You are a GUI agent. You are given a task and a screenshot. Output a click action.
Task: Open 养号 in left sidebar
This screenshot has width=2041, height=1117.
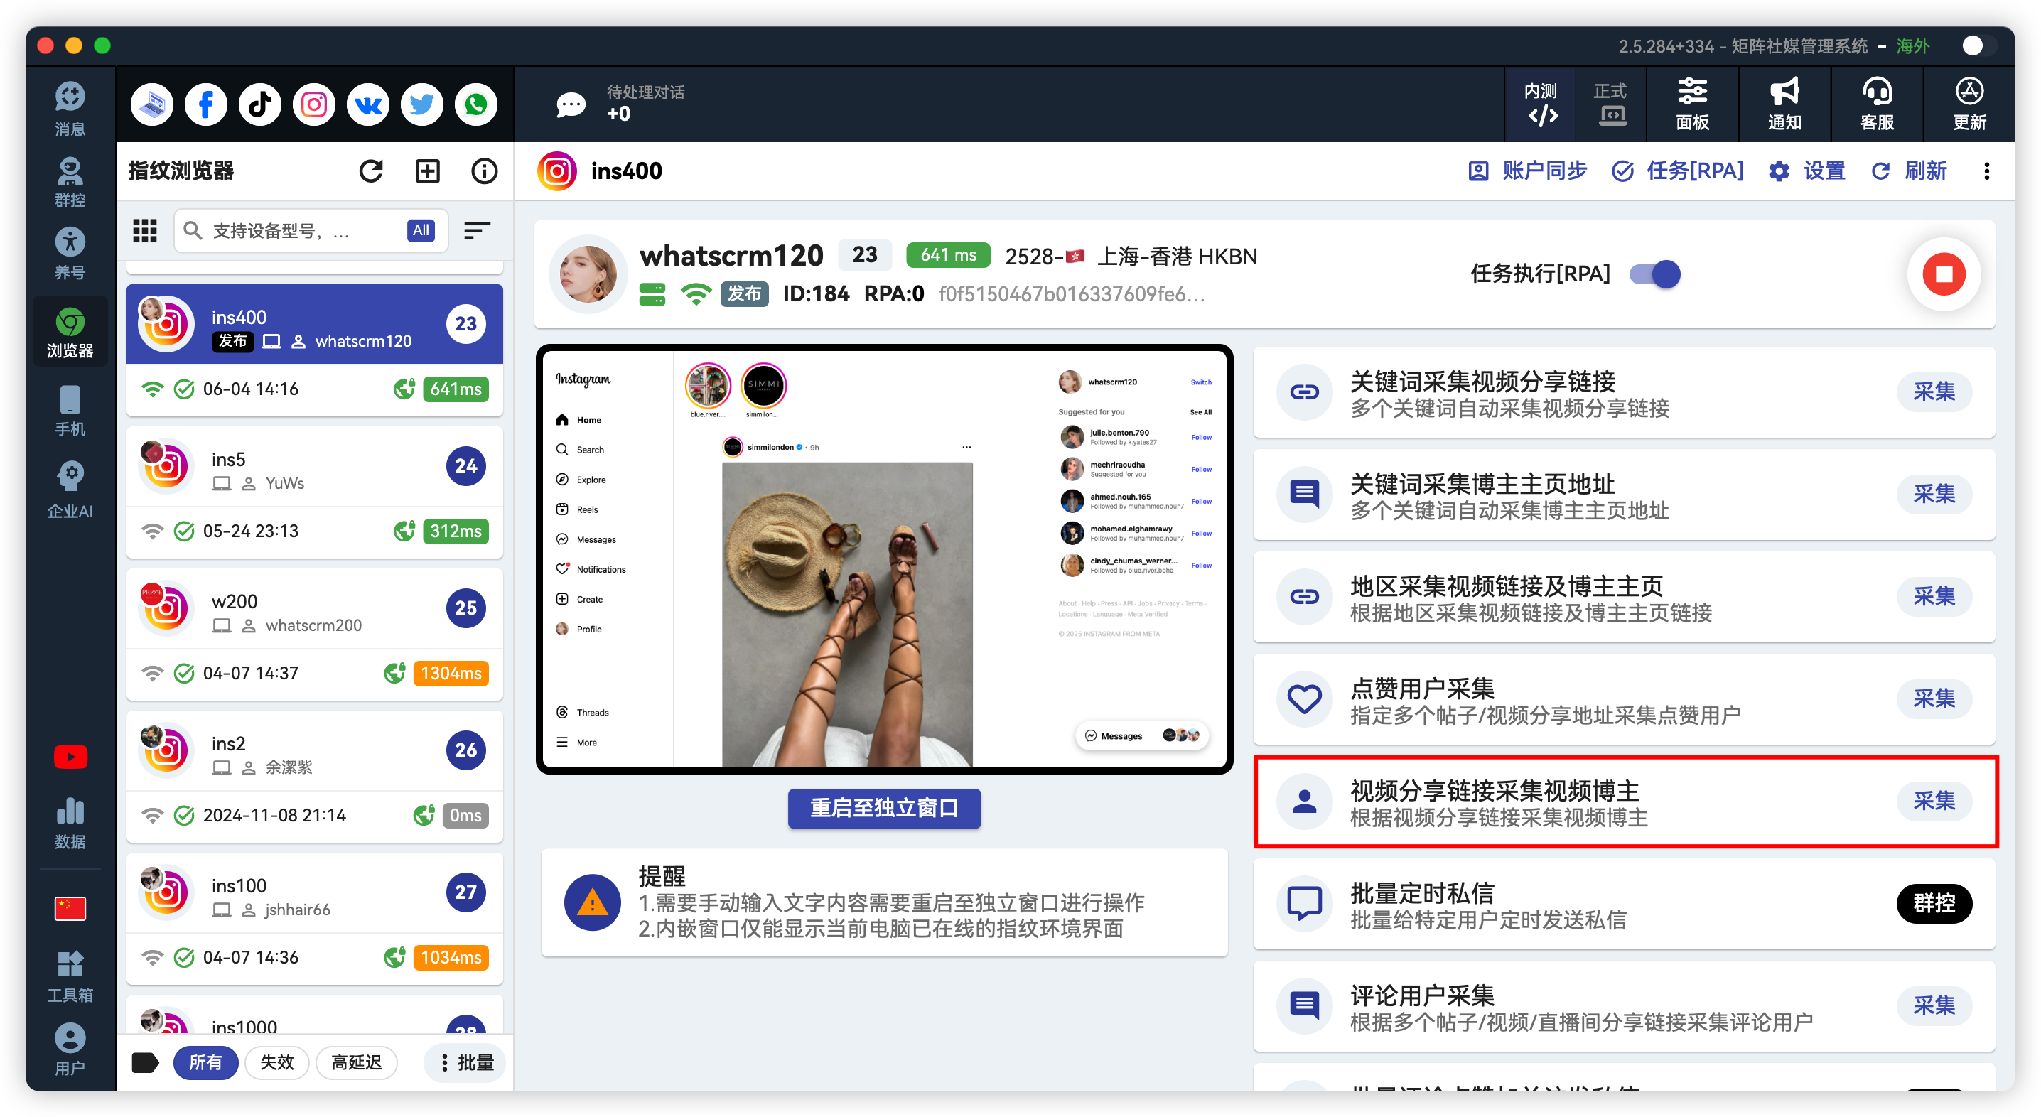click(x=70, y=253)
